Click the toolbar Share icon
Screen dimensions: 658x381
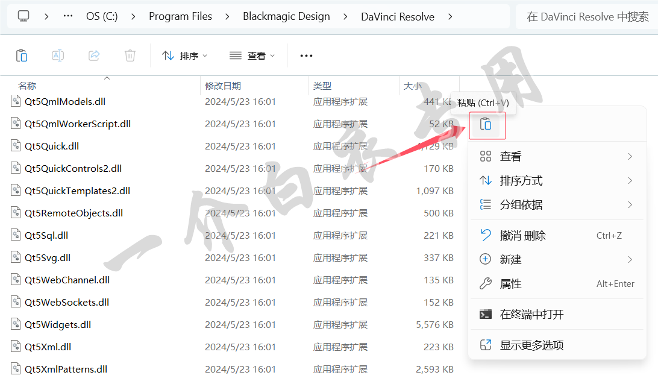(x=94, y=55)
